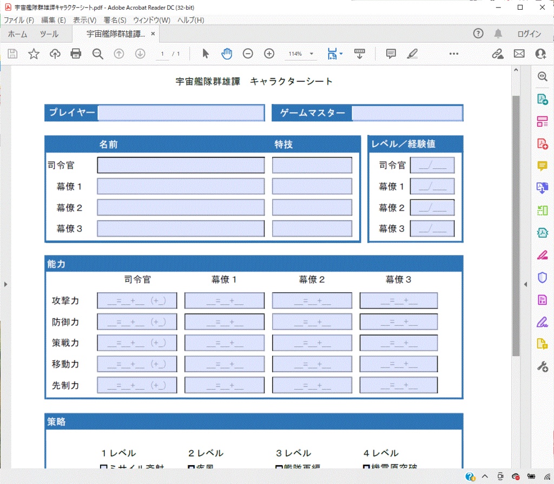Open Fill & Sign tool in sidebar
The image size is (554, 484).
click(542, 322)
